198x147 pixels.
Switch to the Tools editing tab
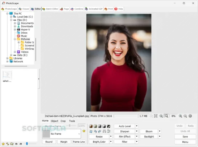tap(72, 121)
